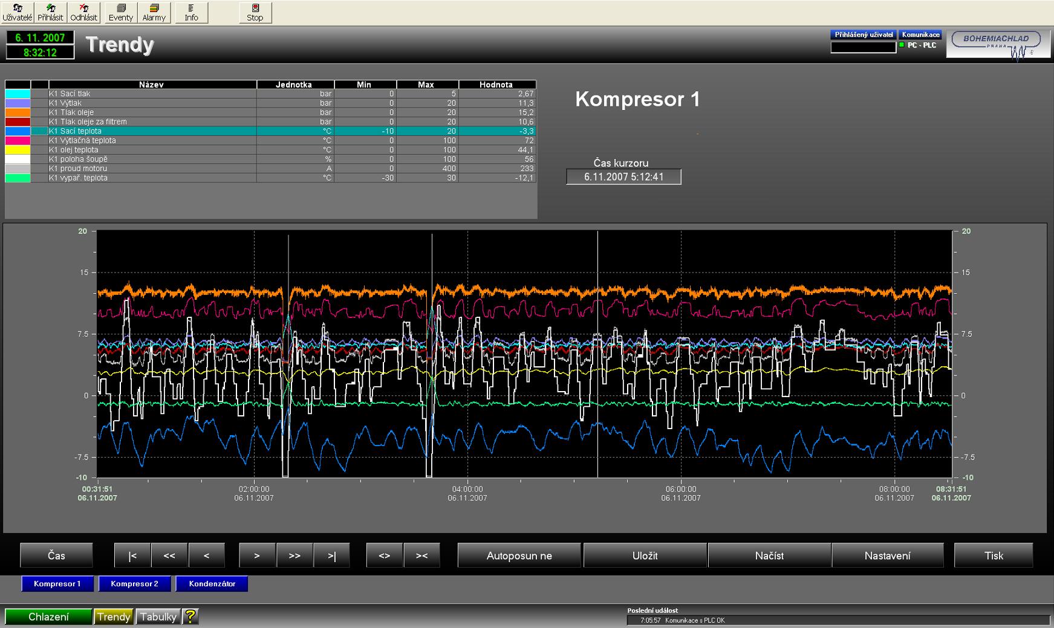Select the K1 olej teplota row
The width and height of the screenshot is (1054, 628).
pos(270,150)
